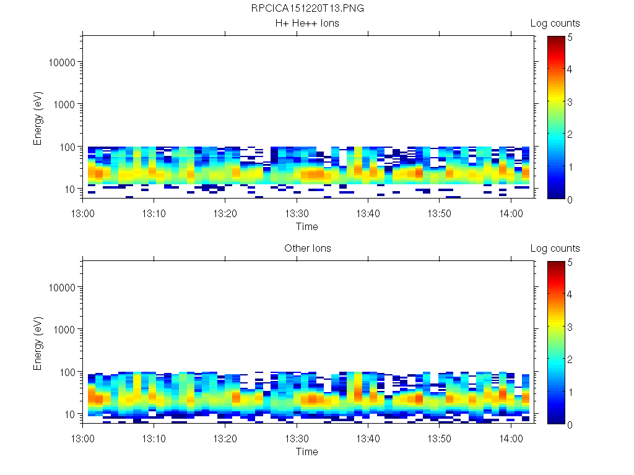Click the bottom plot's rainbow colorbar
The image size is (634, 475).
coord(556,343)
